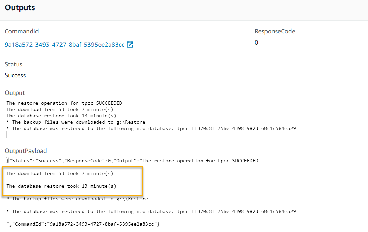Click the Status section heading label
Screen dimensions: 368x232
coord(13,64)
